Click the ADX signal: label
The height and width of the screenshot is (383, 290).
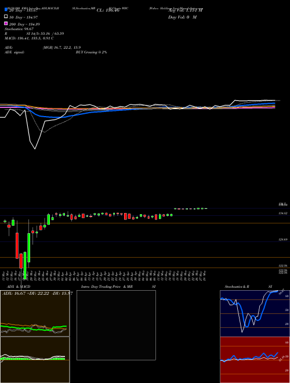[14, 52]
